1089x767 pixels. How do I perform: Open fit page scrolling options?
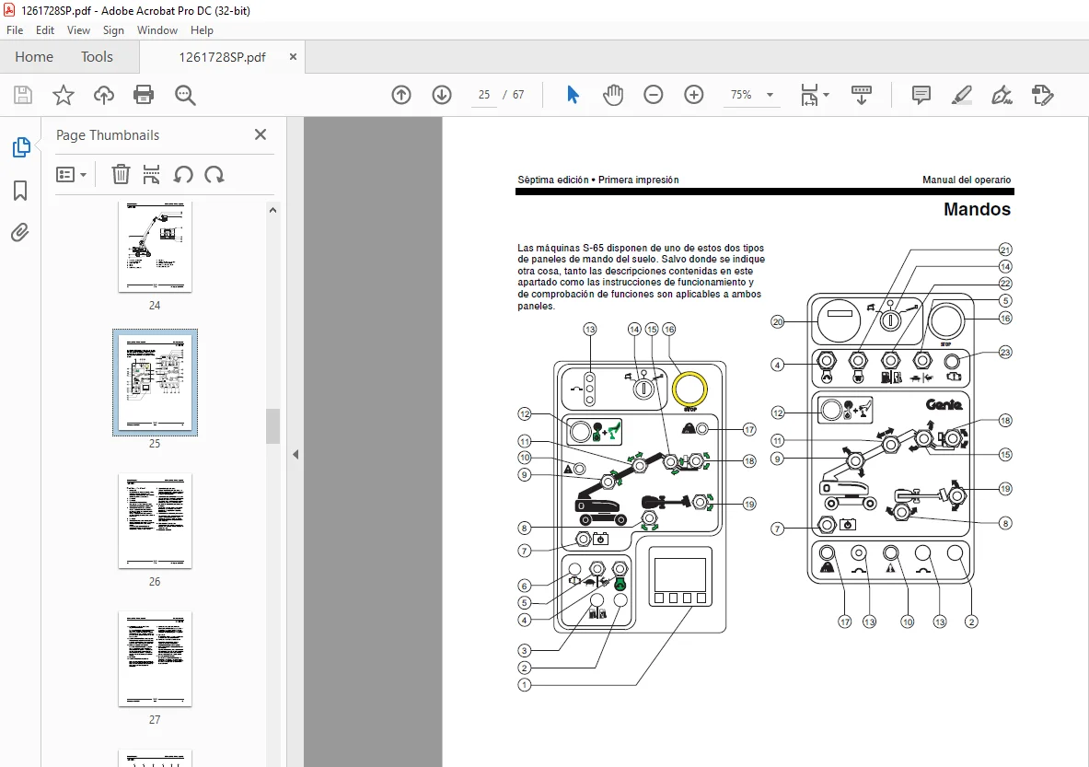(x=809, y=95)
